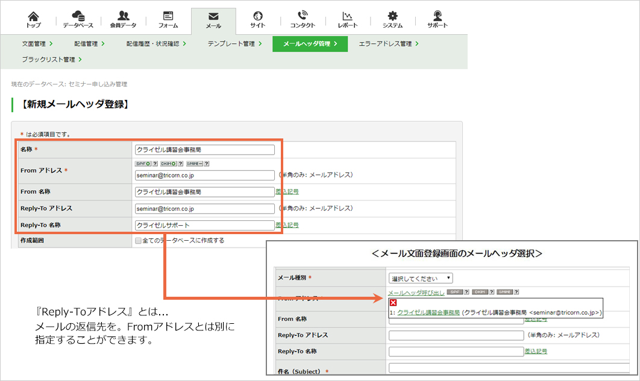Open the メール種別 選択してください dropdown
Image resolution: width=640 pixels, height=381 pixels.
tap(421, 278)
